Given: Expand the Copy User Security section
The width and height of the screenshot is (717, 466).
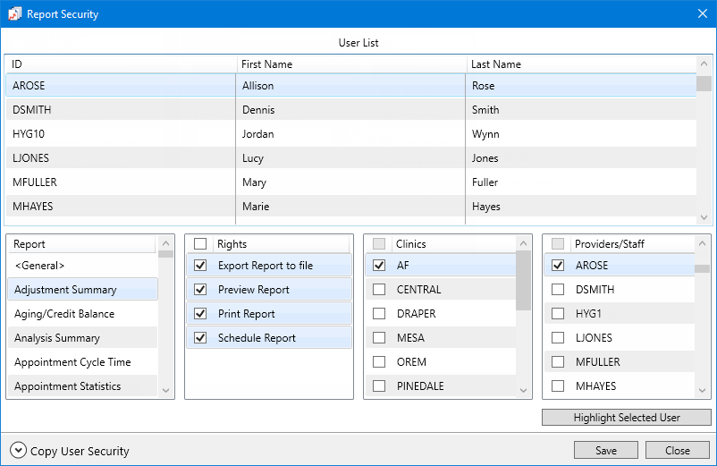Looking at the screenshot, I should 18,451.
